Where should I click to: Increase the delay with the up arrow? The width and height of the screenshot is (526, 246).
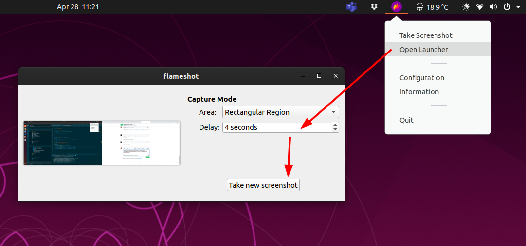(335, 124)
